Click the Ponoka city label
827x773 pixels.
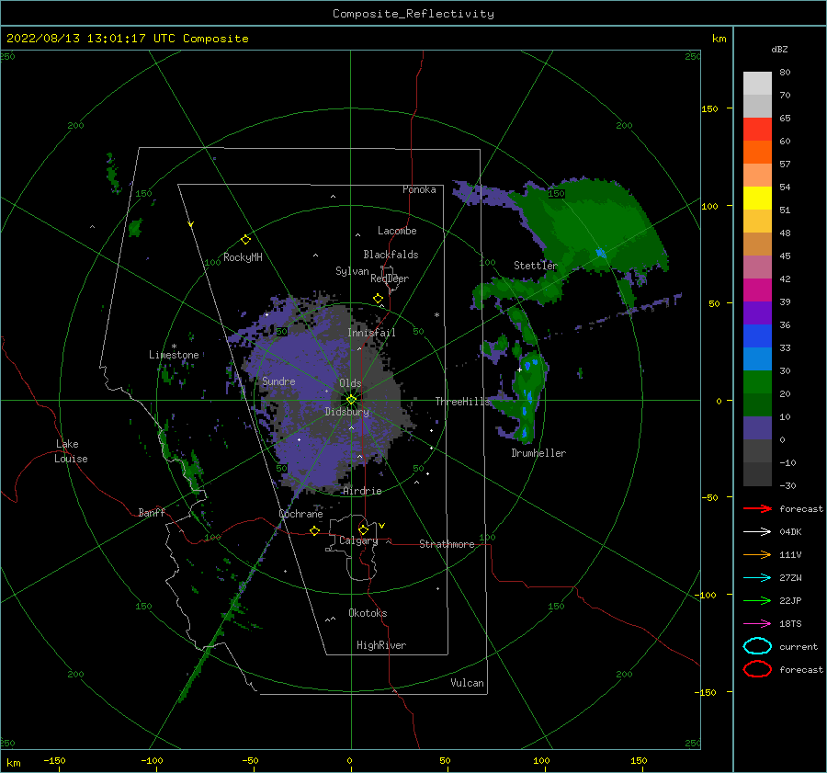(x=419, y=189)
